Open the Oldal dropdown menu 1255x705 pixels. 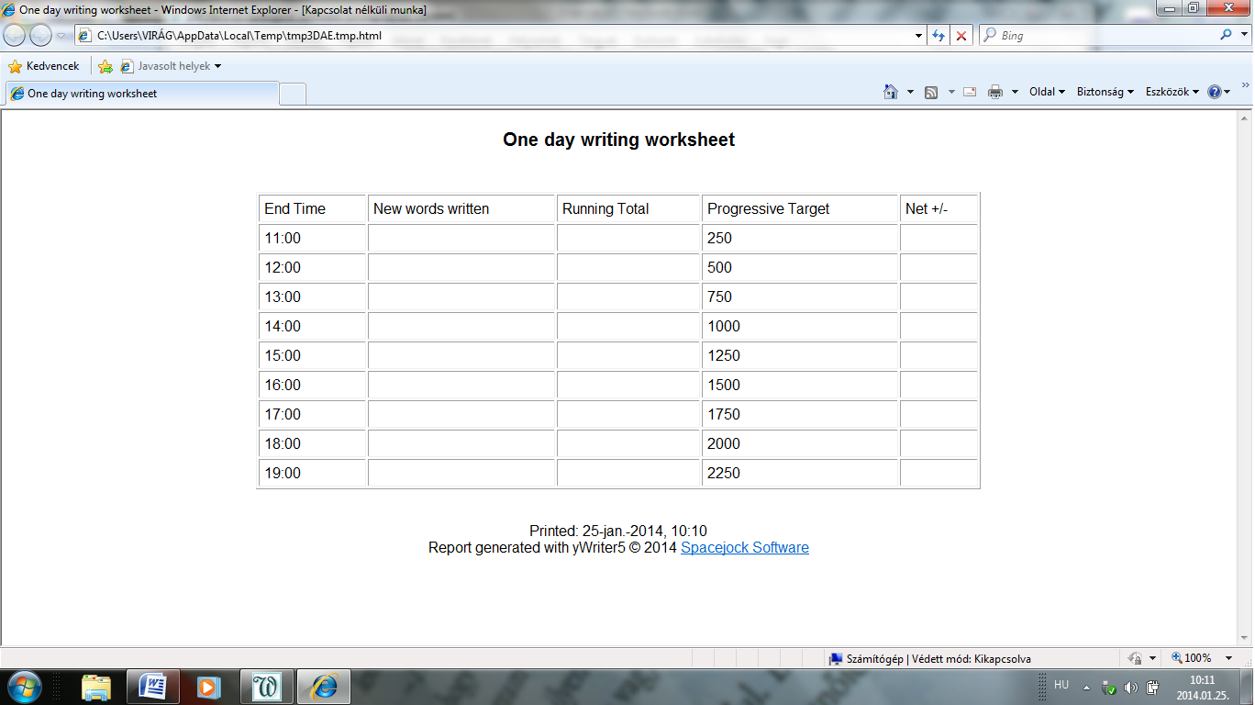[x=1047, y=92]
